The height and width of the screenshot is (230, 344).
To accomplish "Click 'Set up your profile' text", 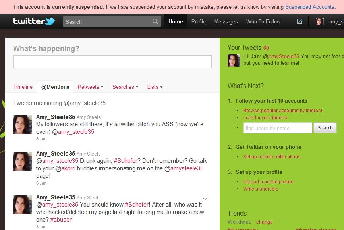I will pyautogui.click(x=259, y=172).
